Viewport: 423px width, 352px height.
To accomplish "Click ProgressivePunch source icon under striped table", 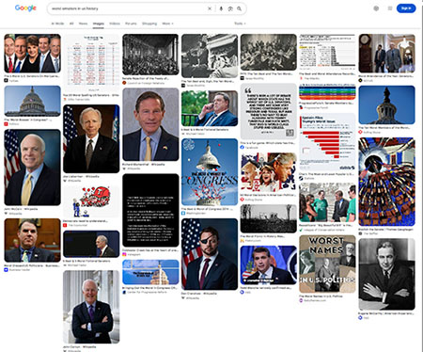I will coord(301,107).
